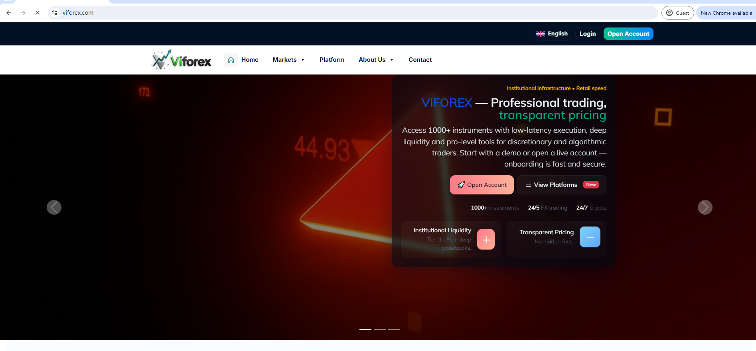Stop loading the page with the X button

click(38, 13)
